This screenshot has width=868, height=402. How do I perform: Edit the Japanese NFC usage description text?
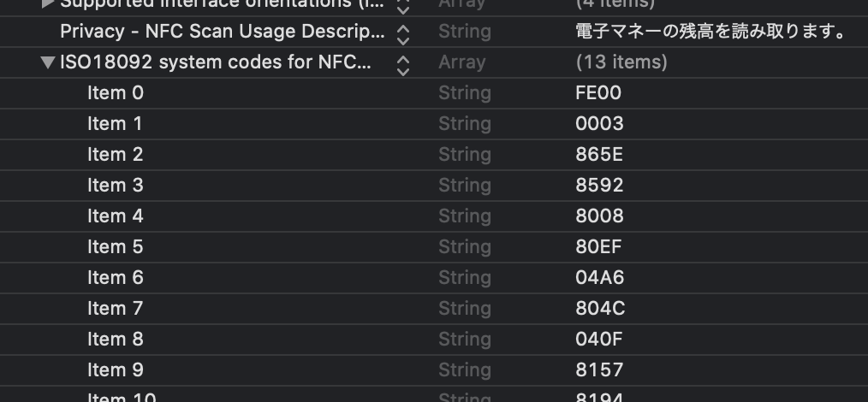point(711,32)
